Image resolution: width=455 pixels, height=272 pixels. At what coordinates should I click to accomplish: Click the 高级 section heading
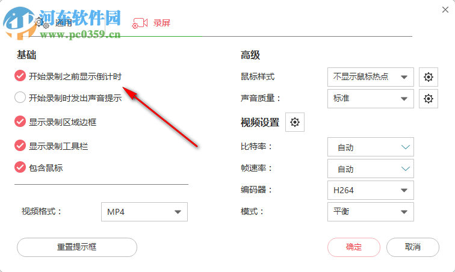click(x=250, y=55)
